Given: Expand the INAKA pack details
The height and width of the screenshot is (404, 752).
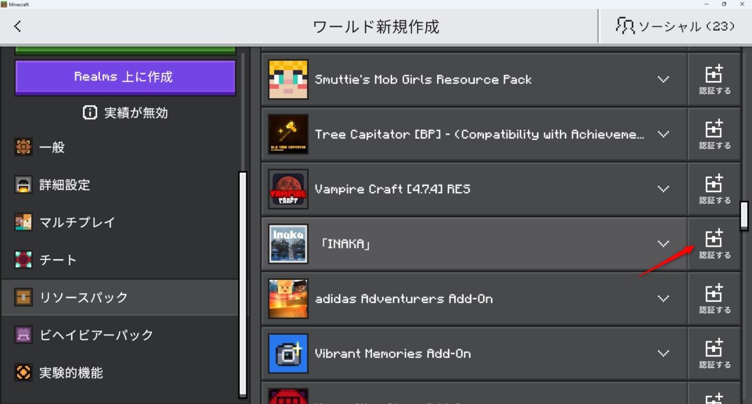Looking at the screenshot, I should click(663, 244).
